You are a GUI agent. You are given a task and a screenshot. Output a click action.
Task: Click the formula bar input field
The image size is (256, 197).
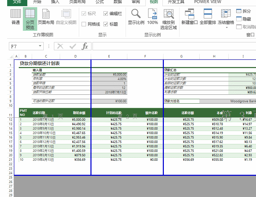click(171, 47)
